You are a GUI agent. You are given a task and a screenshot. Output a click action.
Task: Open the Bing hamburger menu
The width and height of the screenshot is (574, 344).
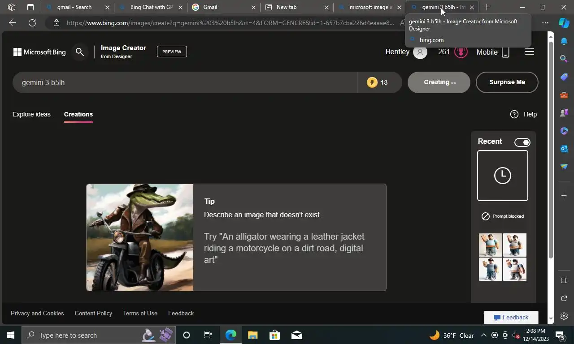tap(530, 52)
